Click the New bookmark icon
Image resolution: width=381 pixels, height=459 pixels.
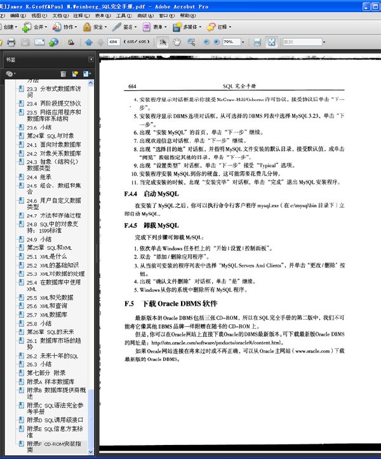[75, 74]
